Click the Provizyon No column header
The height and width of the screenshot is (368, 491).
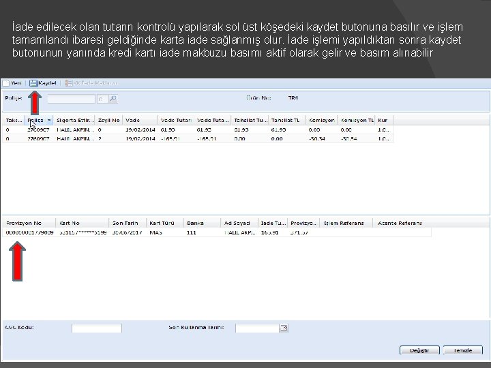(29, 223)
